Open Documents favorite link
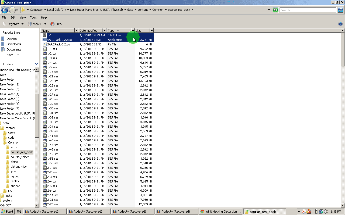This screenshot has width=345, height=215. pos(14,49)
